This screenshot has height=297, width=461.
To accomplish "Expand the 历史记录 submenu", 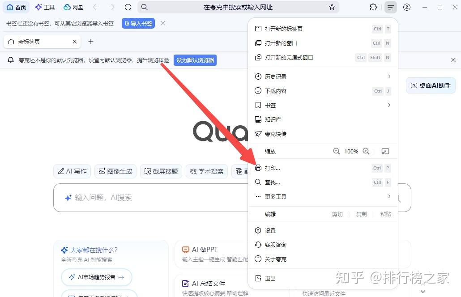I will click(323, 76).
